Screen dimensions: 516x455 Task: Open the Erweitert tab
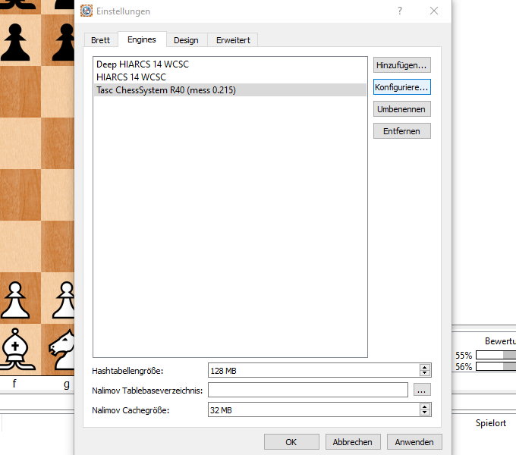(233, 40)
